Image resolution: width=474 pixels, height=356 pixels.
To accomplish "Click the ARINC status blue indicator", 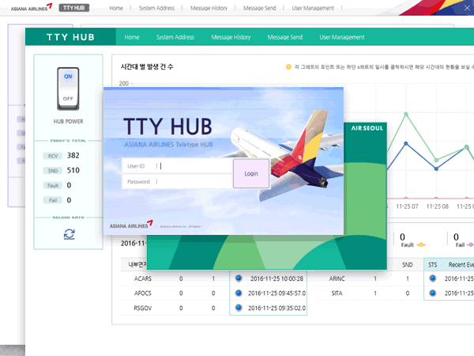I will [x=433, y=278].
